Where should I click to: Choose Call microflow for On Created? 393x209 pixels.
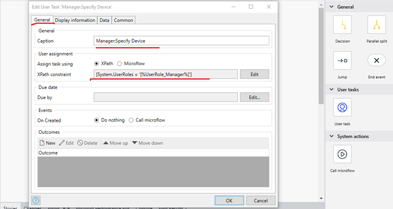tap(131, 120)
